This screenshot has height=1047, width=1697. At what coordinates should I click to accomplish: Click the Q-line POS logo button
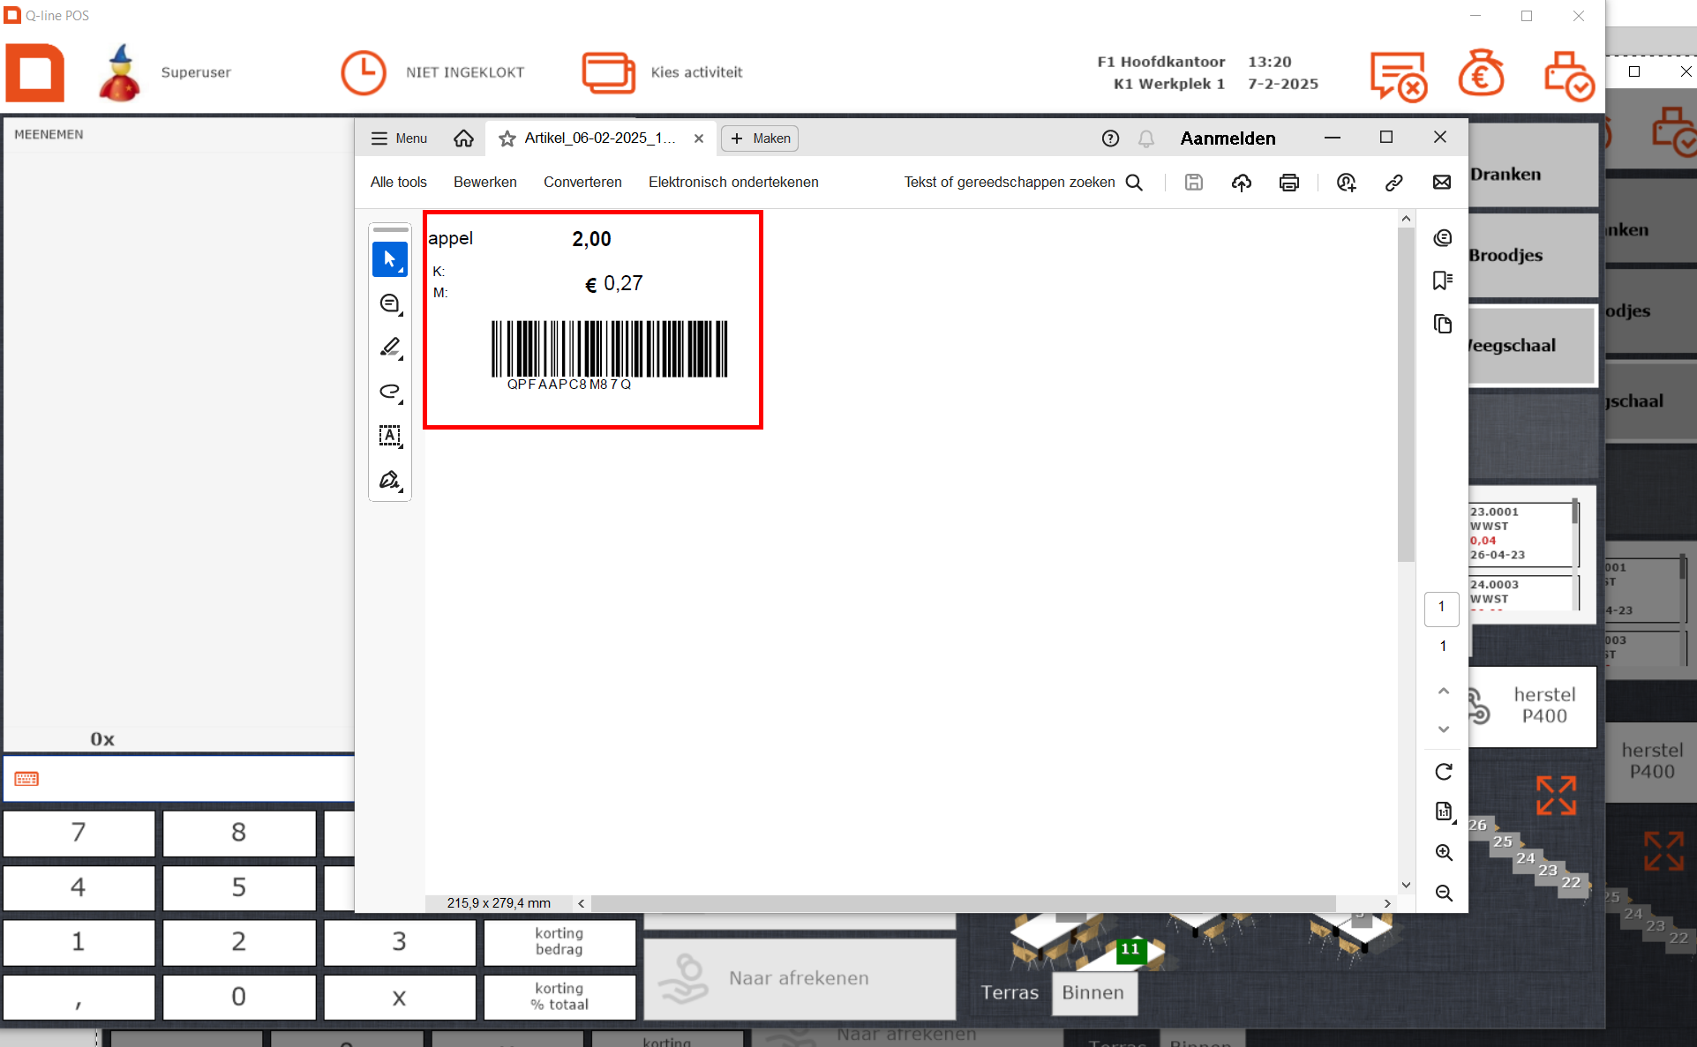tap(35, 73)
